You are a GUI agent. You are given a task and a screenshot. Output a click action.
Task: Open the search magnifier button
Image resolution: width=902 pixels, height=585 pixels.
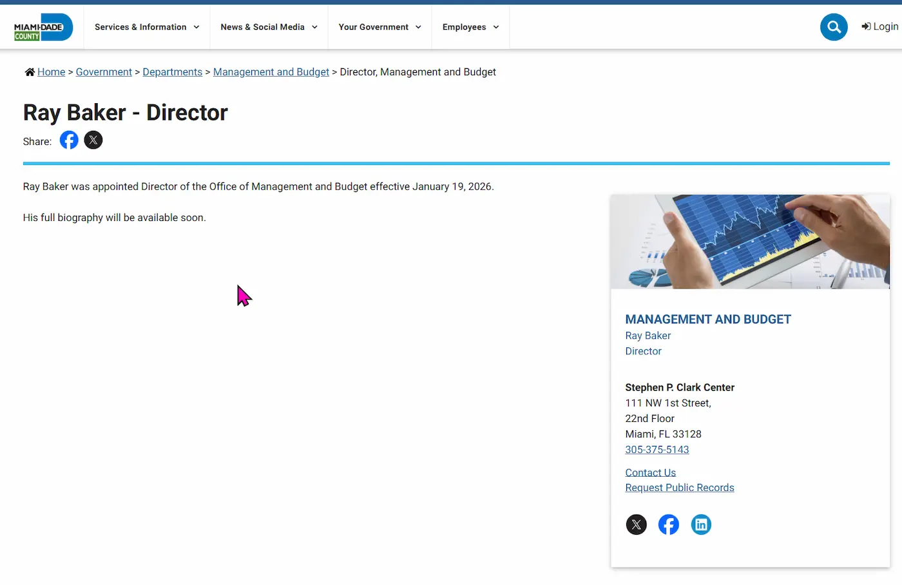[834, 27]
